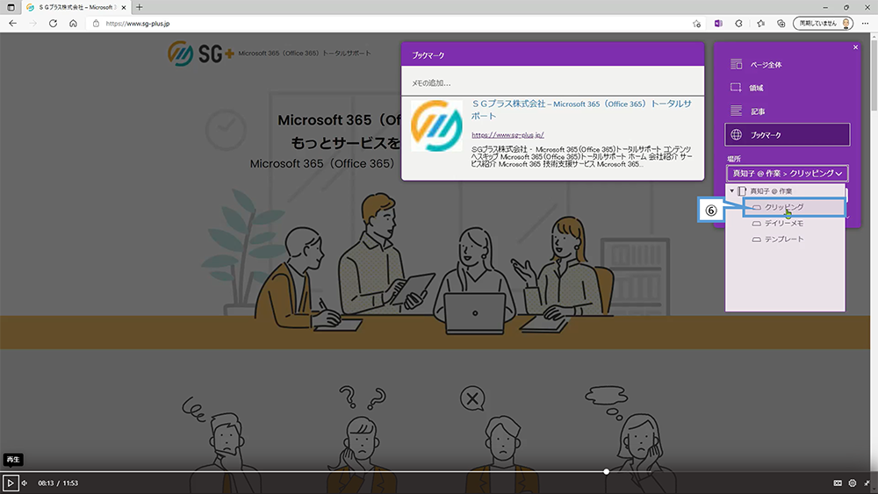The width and height of the screenshot is (878, 494).
Task: Add page to favorites with star-plus icon
Action: pos(696,24)
